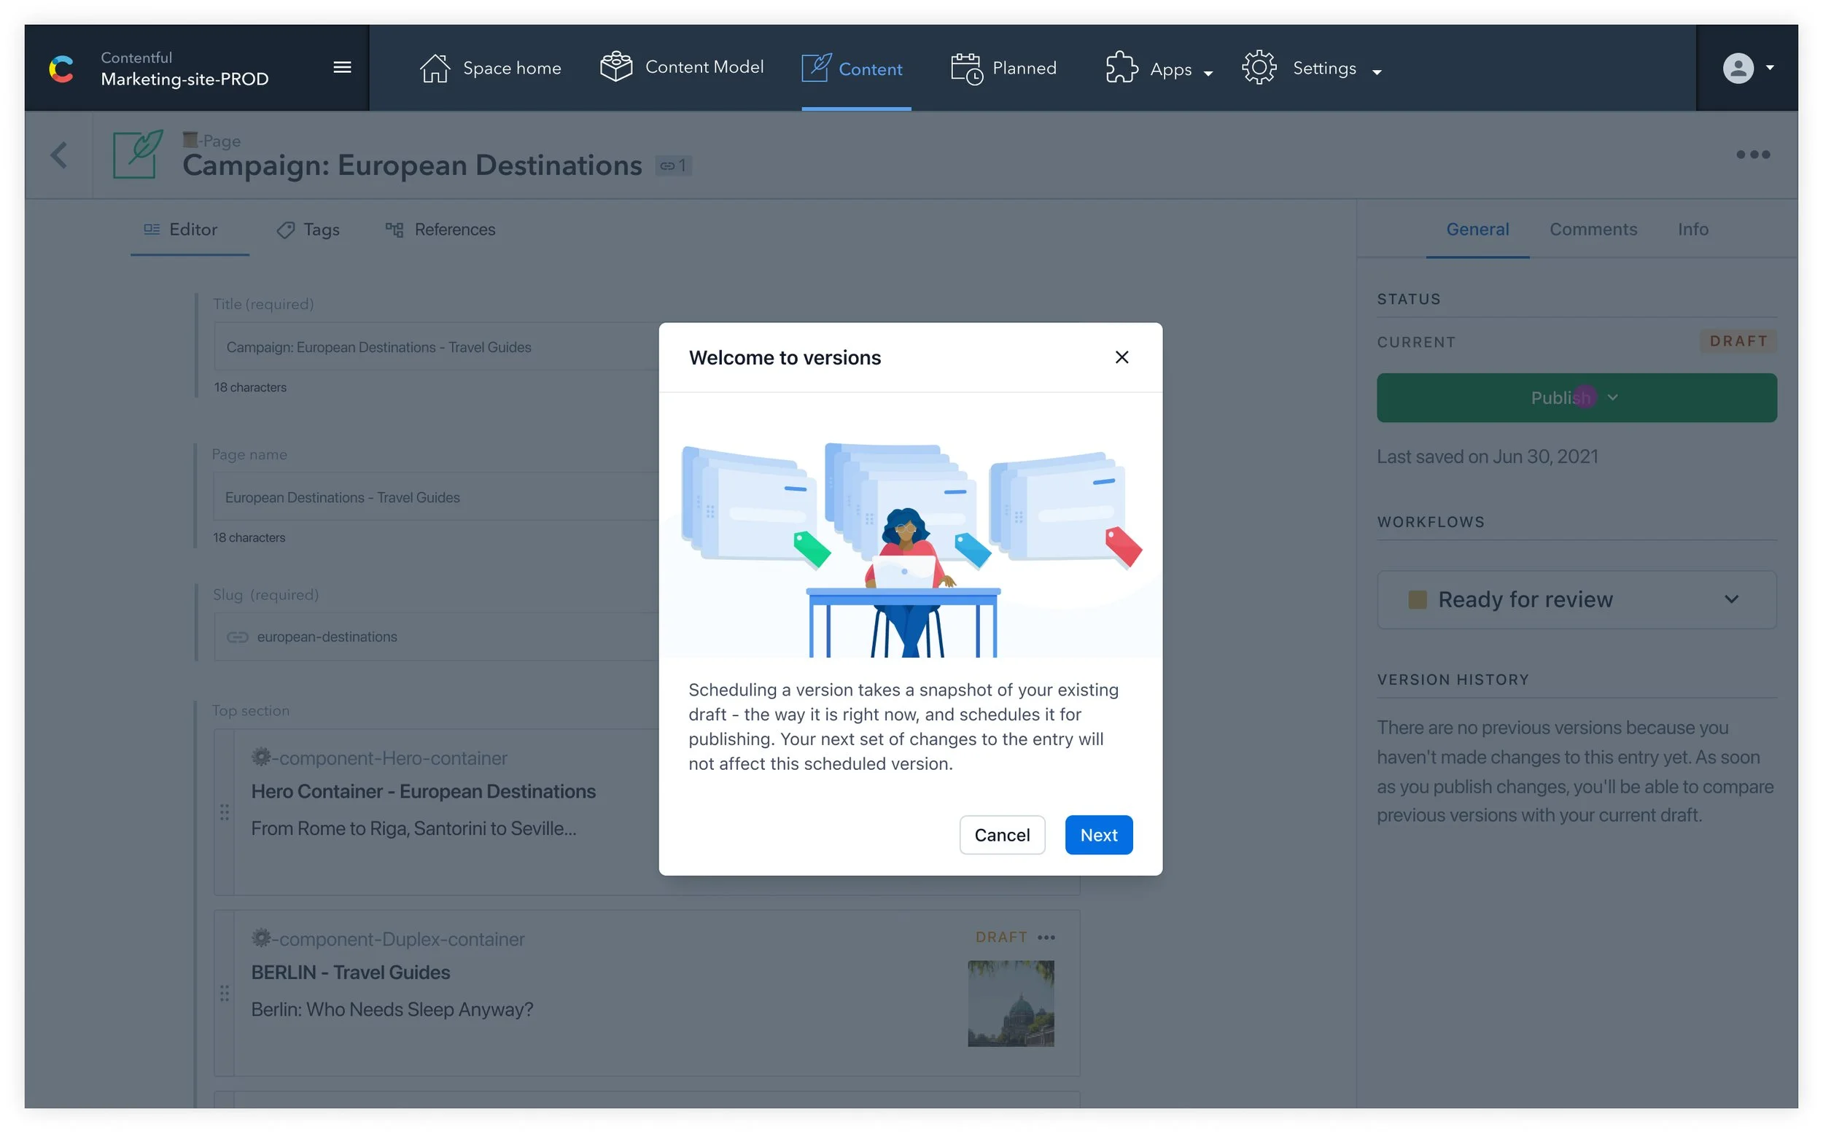Go back using the left chevron arrow
This screenshot has height=1133, width=1823.
pos(59,155)
